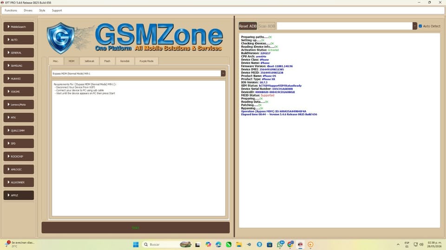Open the HUAWEI sidebar category
This screenshot has height=250, width=446.
[x=19, y=79]
